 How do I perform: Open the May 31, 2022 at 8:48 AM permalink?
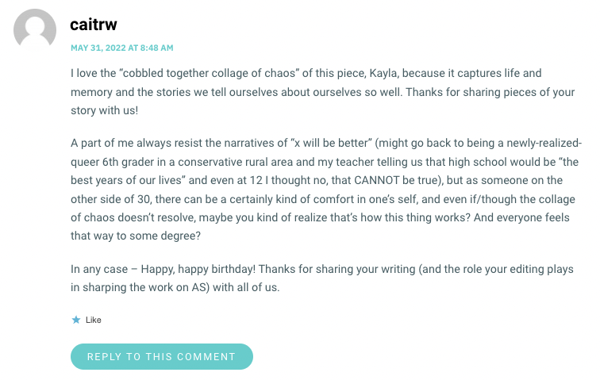click(121, 48)
